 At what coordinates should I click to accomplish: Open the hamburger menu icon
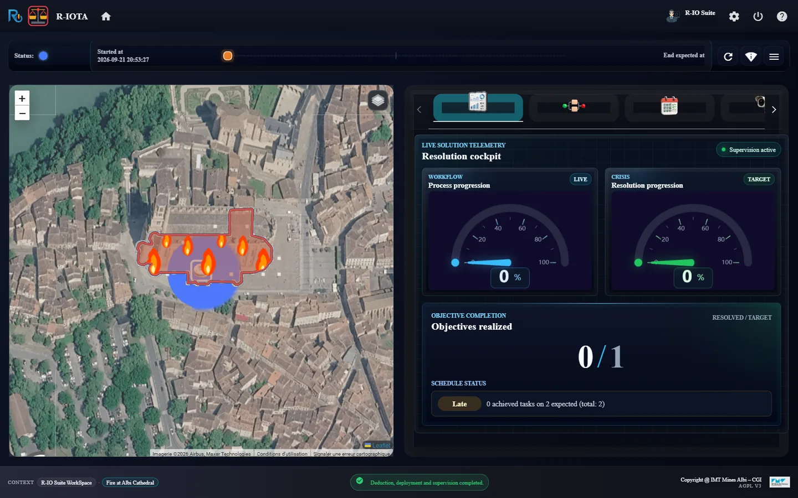click(x=774, y=56)
